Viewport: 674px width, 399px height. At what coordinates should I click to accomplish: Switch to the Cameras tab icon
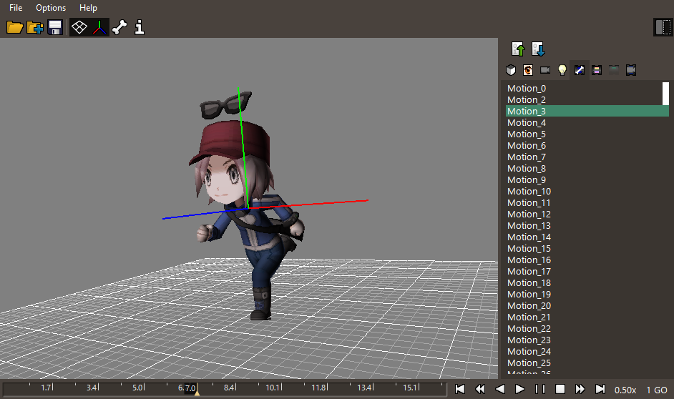pos(545,70)
